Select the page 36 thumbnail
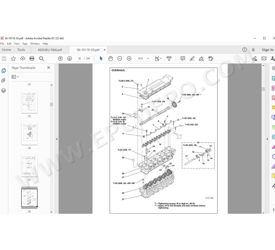275x250 pixels. pos(29,198)
